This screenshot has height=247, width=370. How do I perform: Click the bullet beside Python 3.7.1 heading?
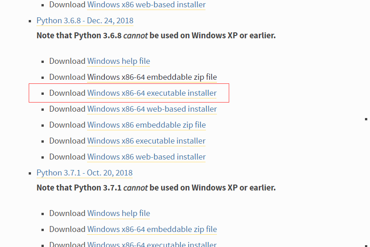[x=31, y=174]
